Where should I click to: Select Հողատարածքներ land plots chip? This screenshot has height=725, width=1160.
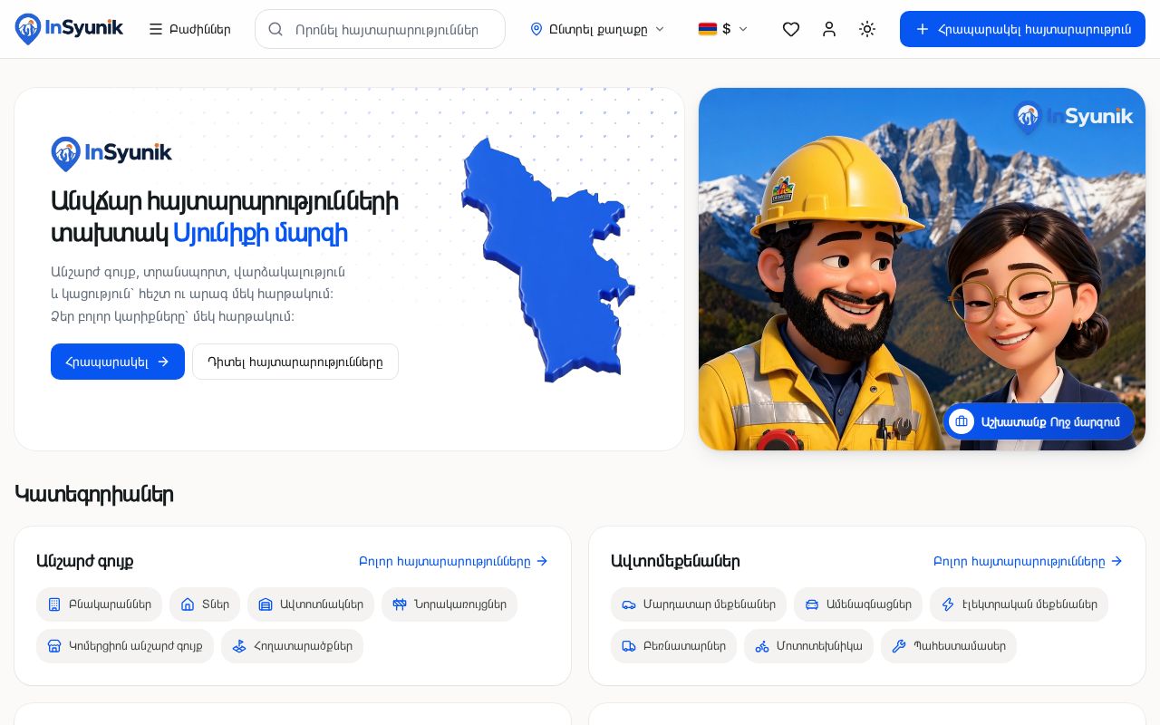click(292, 646)
